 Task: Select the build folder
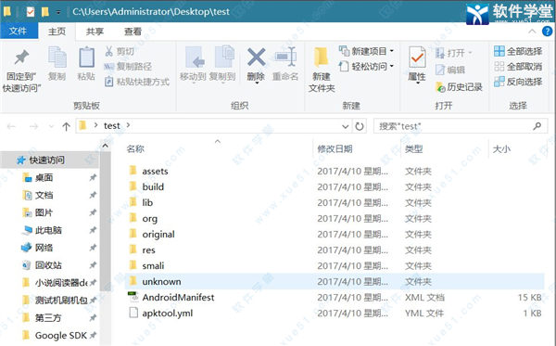153,187
